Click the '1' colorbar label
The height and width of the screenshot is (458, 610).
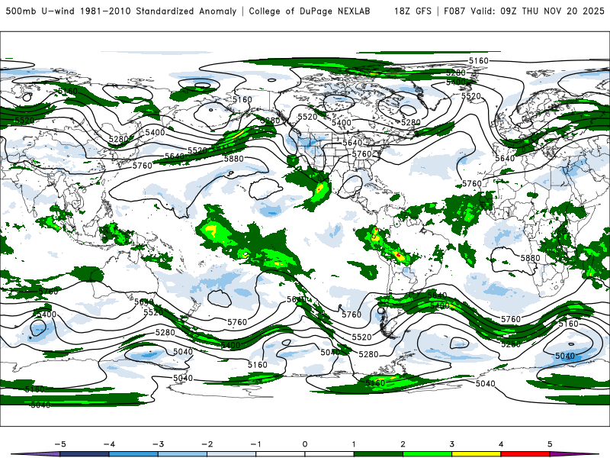click(354, 444)
